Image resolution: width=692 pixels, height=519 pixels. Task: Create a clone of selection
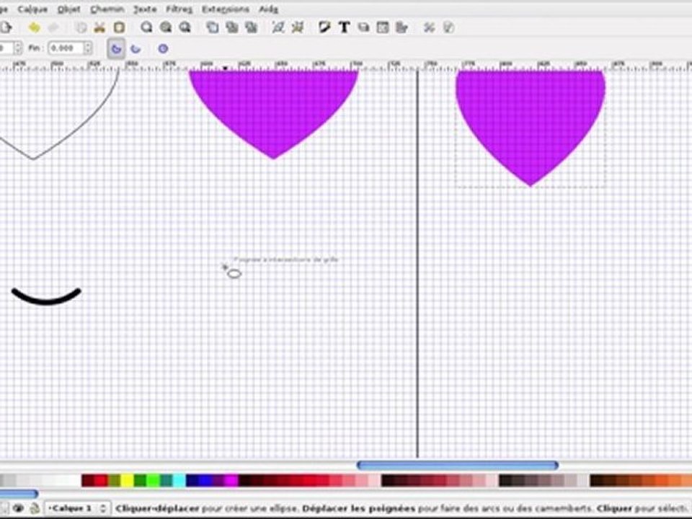(x=232, y=28)
